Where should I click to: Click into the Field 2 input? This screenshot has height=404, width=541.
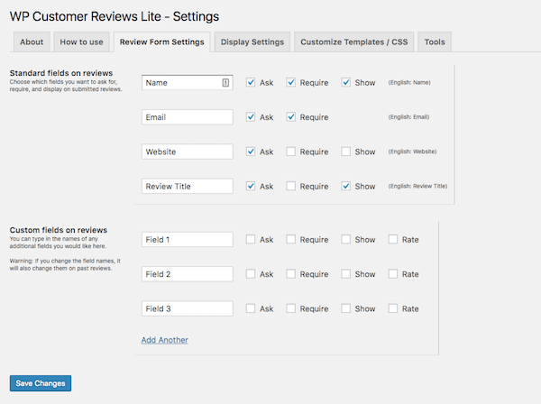coord(188,274)
